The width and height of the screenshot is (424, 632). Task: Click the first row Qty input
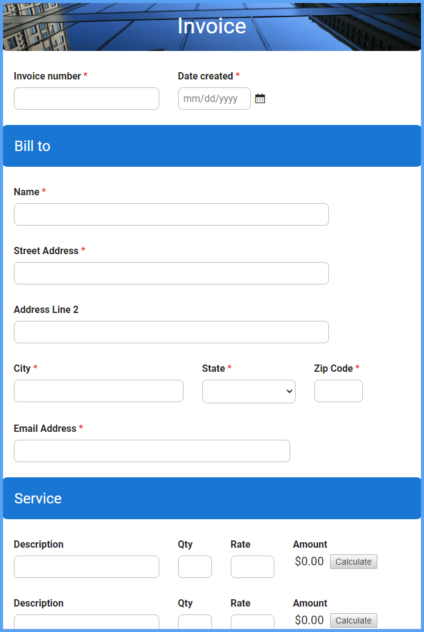tap(195, 566)
